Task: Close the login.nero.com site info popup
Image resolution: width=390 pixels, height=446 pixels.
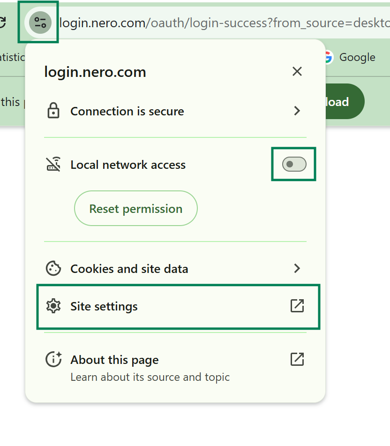Action: [297, 72]
